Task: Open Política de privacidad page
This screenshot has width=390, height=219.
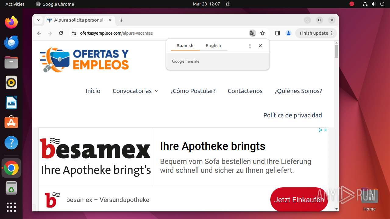Action: (x=292, y=115)
